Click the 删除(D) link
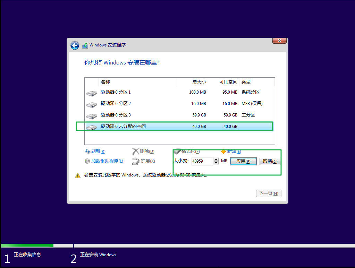Image resolution: width=355 pixels, height=268 pixels. pos(147,151)
